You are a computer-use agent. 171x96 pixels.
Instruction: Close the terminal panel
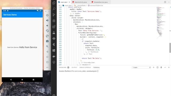coord(169,67)
